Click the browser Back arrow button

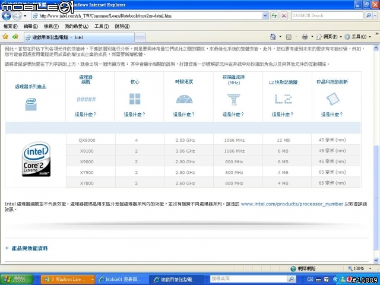[7, 16]
